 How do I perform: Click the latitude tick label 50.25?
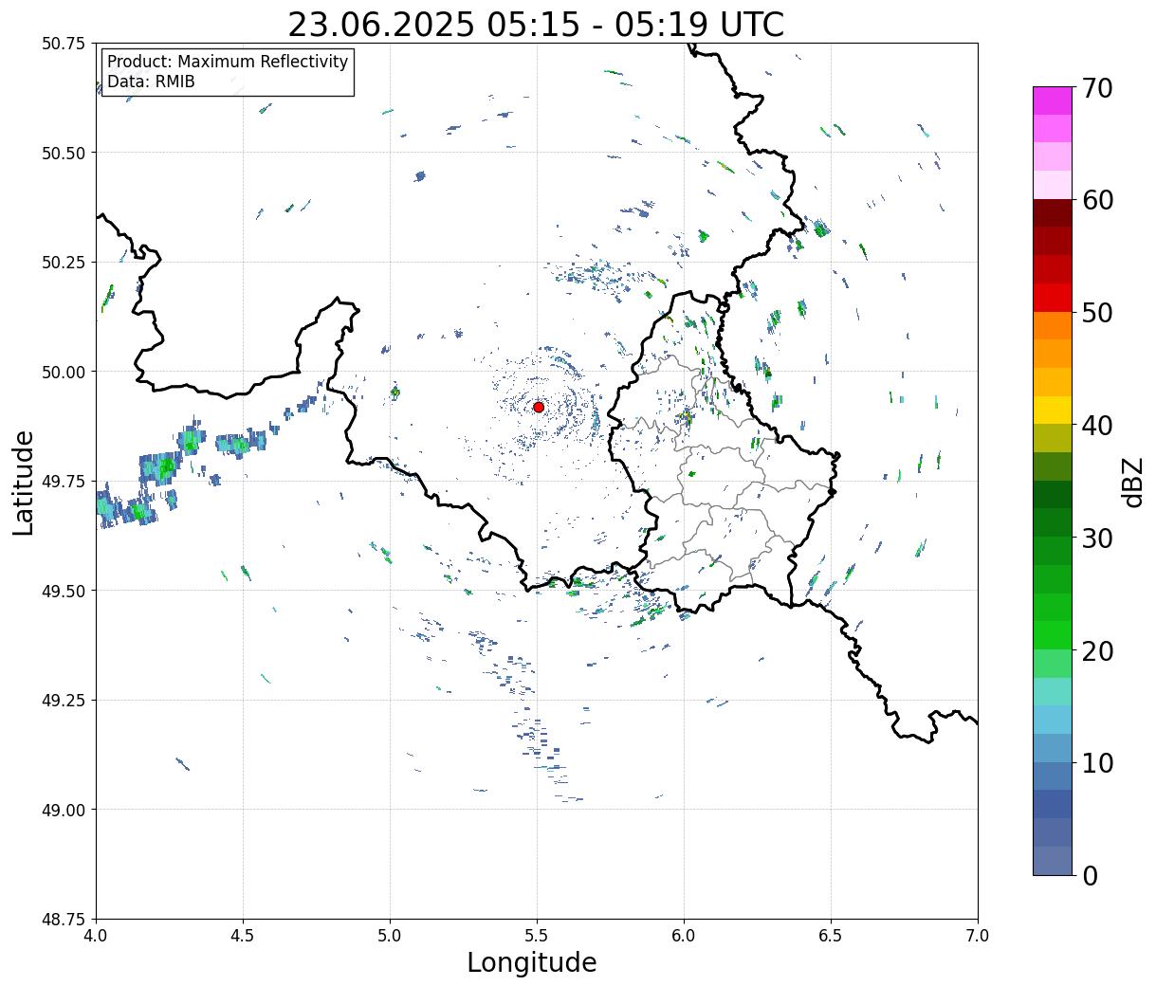(x=64, y=263)
